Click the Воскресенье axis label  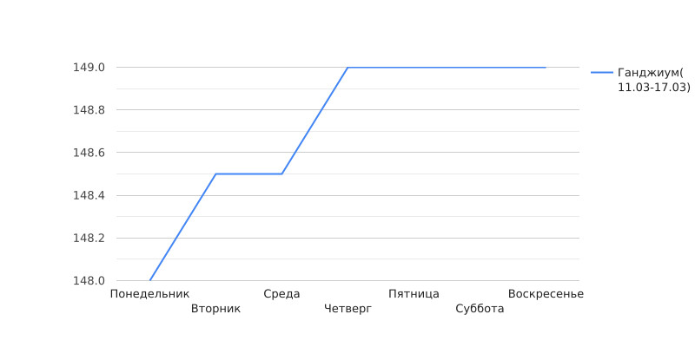click(x=546, y=294)
